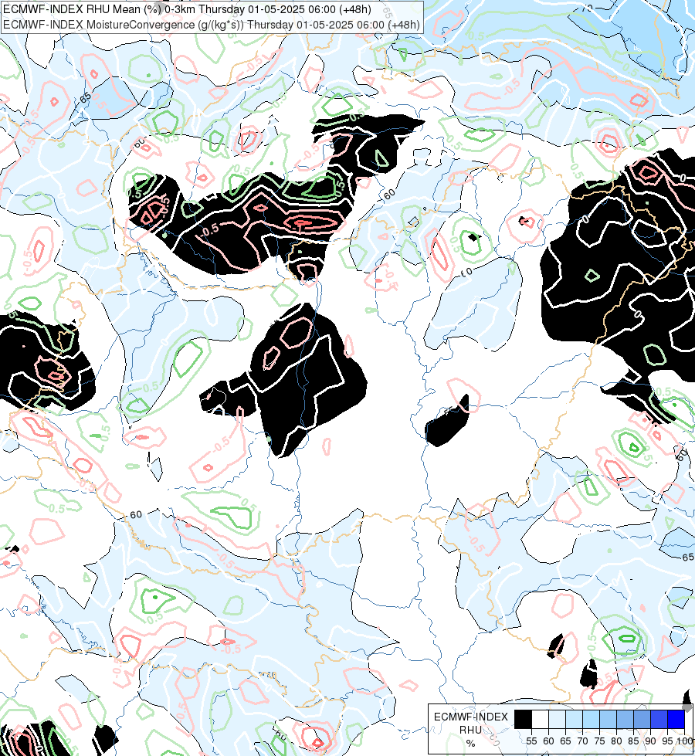Click the legend tick label 85
695x756 pixels.
tap(633, 741)
